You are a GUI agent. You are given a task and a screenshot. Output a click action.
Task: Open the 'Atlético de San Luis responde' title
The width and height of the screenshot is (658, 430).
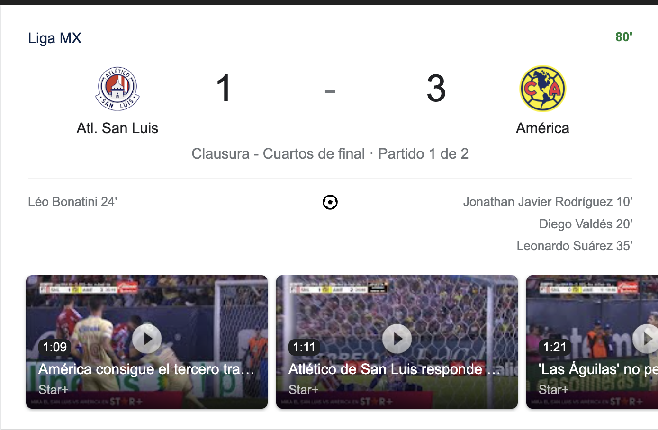[x=394, y=369]
